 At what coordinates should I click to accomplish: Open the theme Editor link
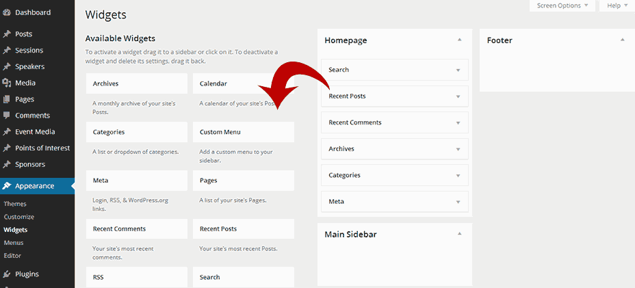click(12, 256)
